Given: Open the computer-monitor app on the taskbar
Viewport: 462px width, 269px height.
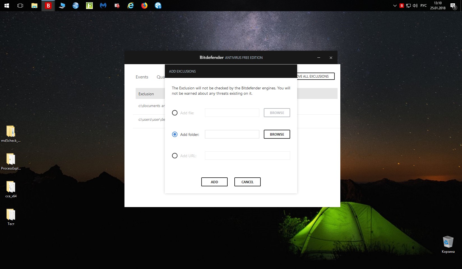Looking at the screenshot, I should click(x=62, y=6).
